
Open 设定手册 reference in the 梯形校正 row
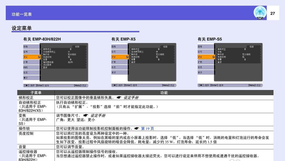131,98
